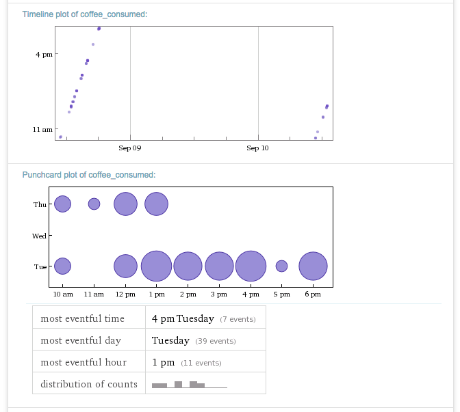
Task: Click the '11 am' timeline y-axis label
Action: tap(42, 129)
